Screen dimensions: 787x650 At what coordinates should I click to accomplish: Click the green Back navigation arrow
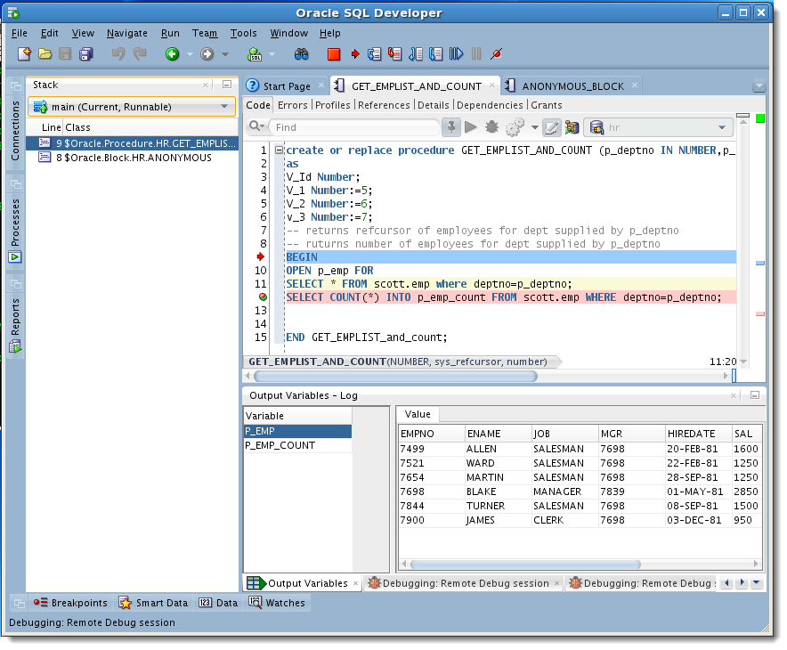pyautogui.click(x=172, y=54)
